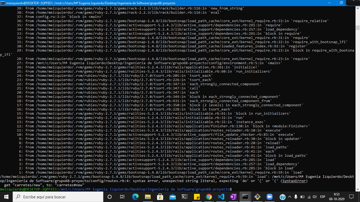Start the Zoom application
Image resolution: width=360 pixels, height=202 pixels.
pos(269,197)
